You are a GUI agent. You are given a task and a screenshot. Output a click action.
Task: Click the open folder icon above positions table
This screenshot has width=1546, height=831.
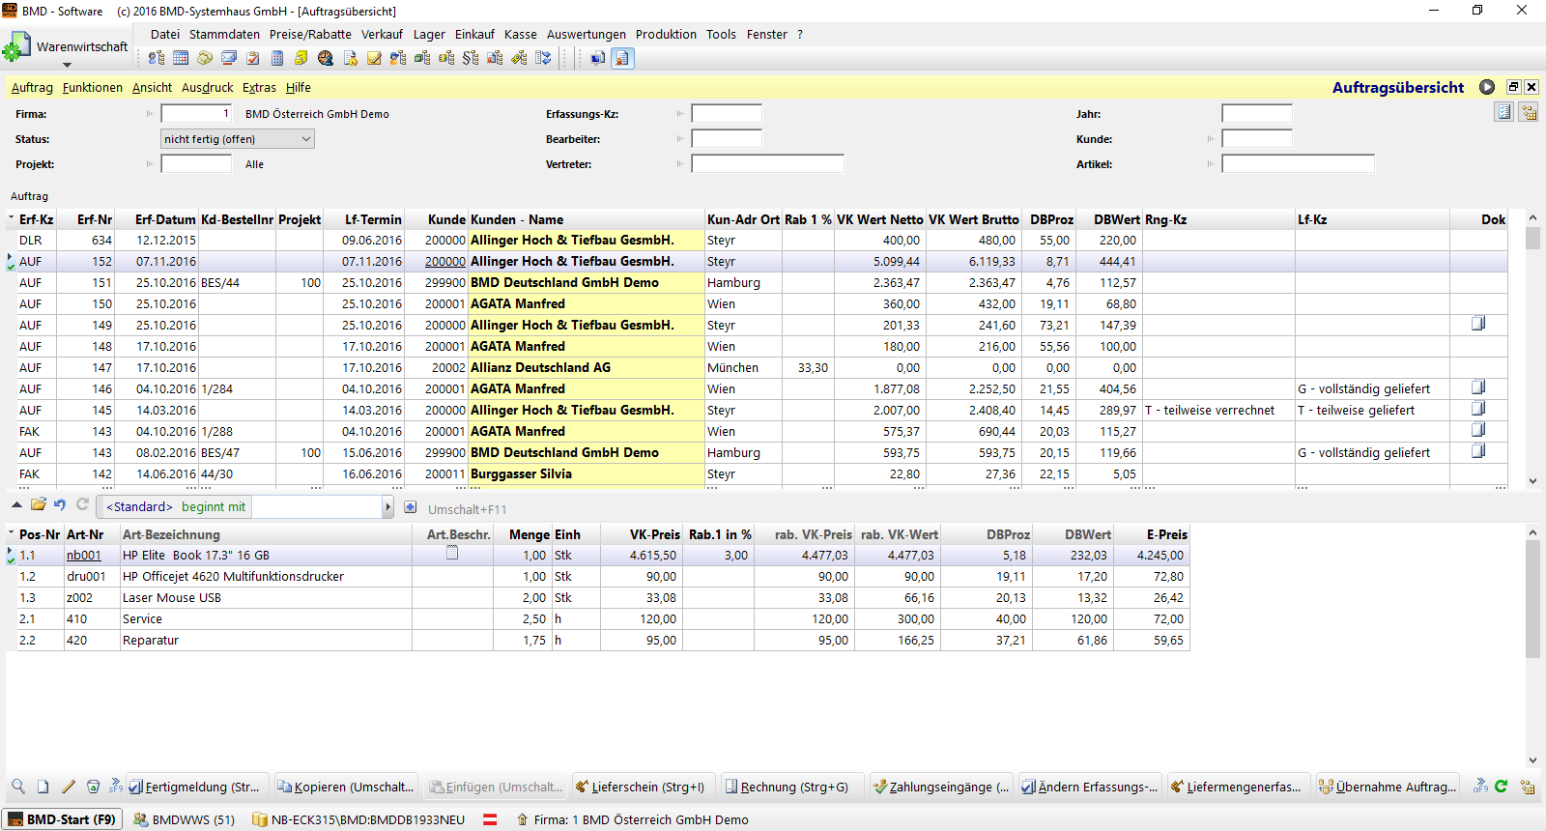pos(39,504)
